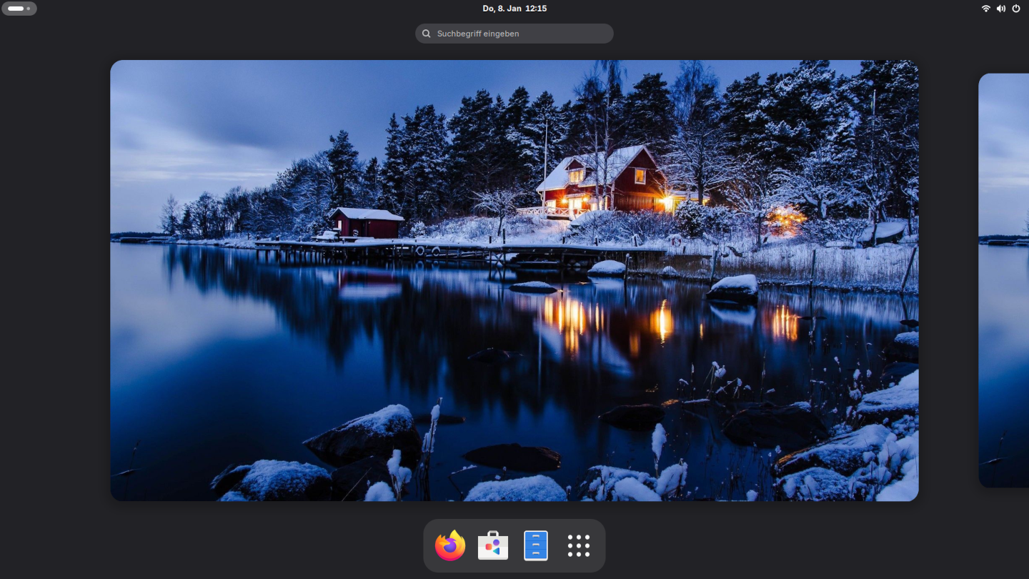Click the 12:15 clock time
The height and width of the screenshot is (579, 1029).
click(536, 9)
